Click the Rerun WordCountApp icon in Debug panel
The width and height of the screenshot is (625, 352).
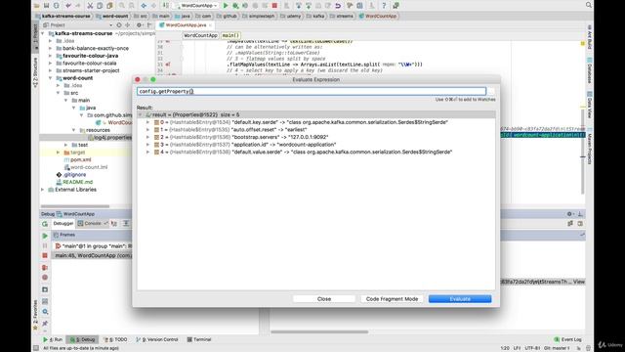(45, 224)
